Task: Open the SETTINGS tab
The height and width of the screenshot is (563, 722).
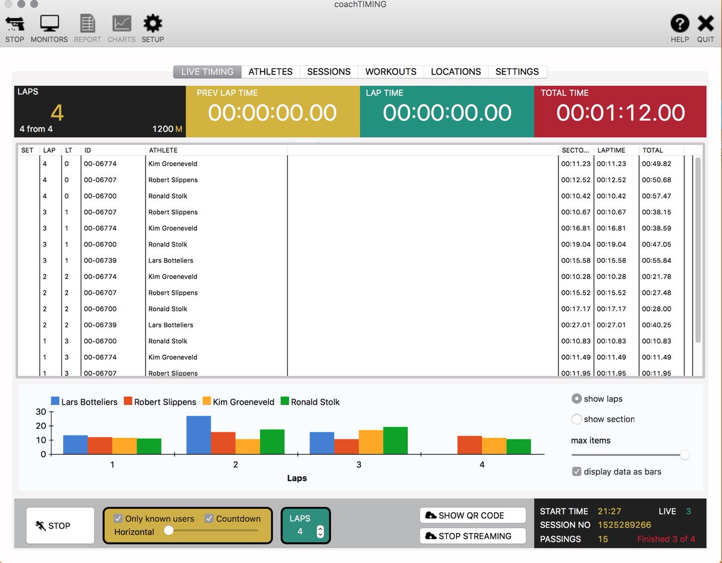Action: click(x=517, y=72)
